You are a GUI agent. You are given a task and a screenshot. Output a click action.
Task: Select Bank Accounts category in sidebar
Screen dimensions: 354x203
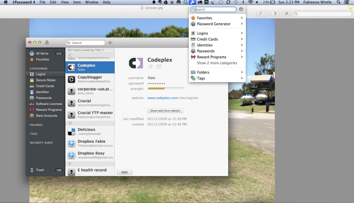point(45,116)
